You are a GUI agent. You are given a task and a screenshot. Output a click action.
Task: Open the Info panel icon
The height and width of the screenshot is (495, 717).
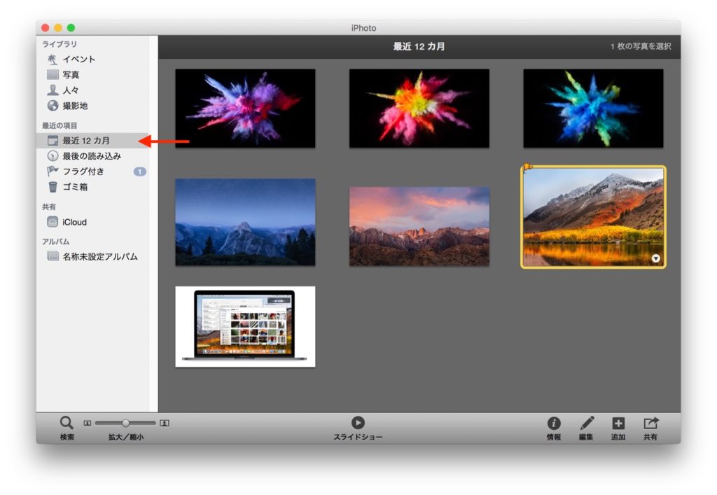554,423
